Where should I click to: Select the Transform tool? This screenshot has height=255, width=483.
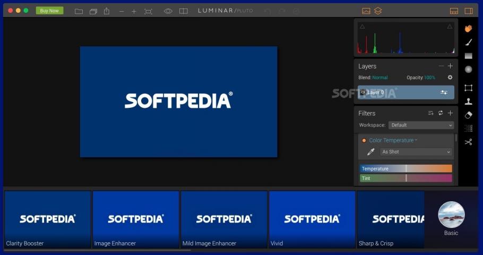click(x=469, y=88)
